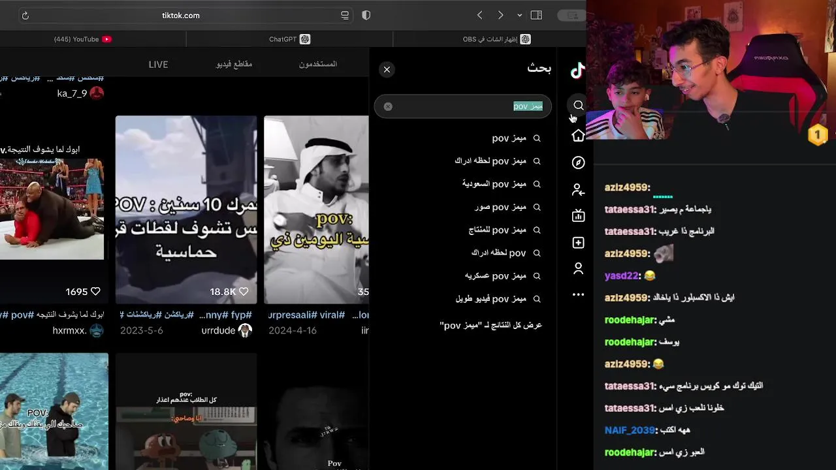Open the ka_7_9 username link
The width and height of the screenshot is (836, 470).
(72, 93)
